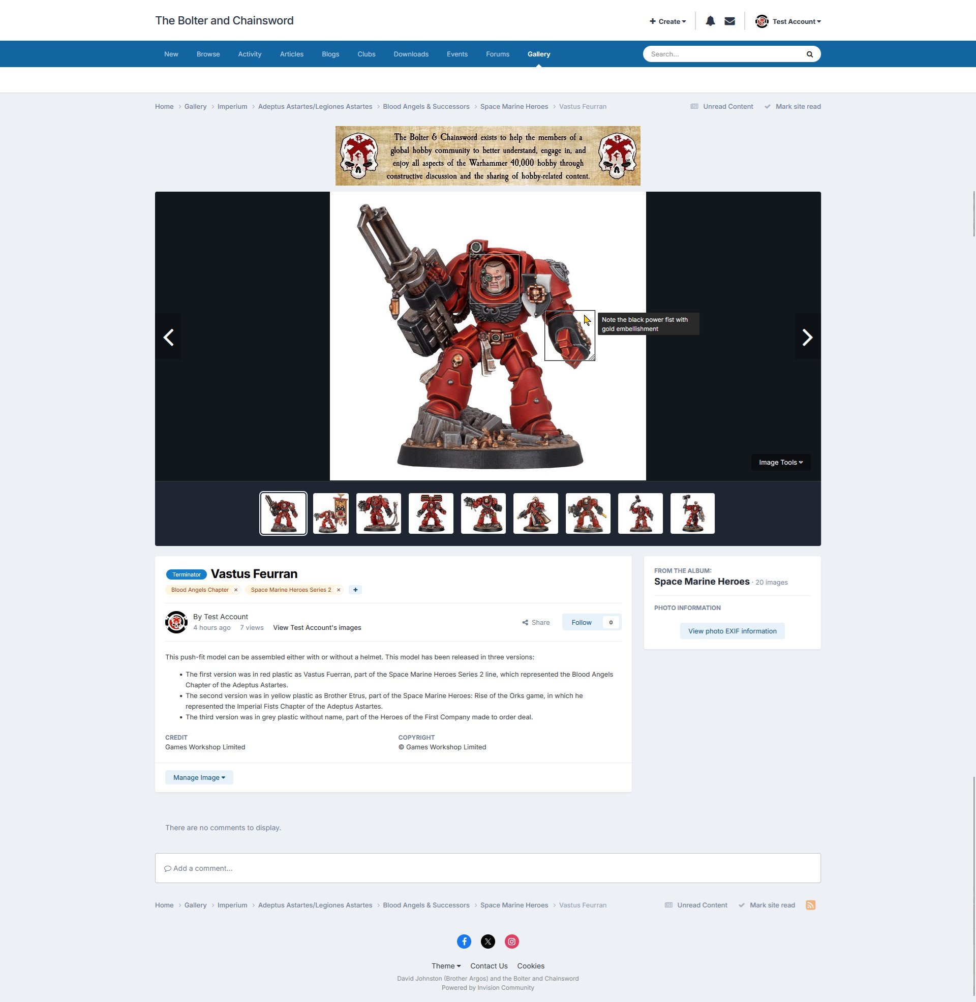976x1002 pixels.
Task: Click the RSS feed icon
Action: [x=810, y=905]
